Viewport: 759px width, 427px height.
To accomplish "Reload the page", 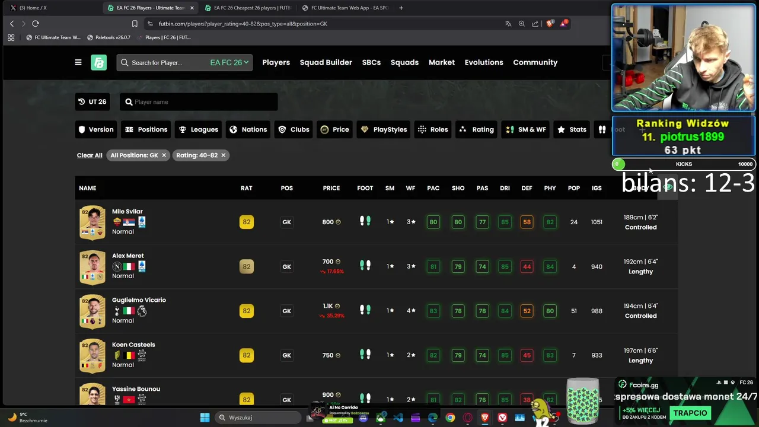I will pos(36,24).
